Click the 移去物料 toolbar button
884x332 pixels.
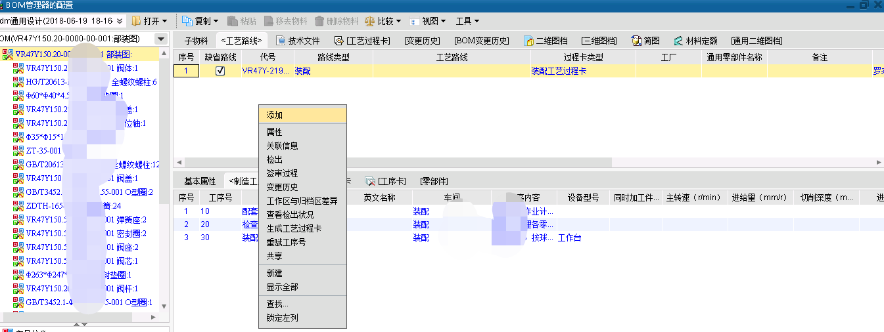point(286,21)
